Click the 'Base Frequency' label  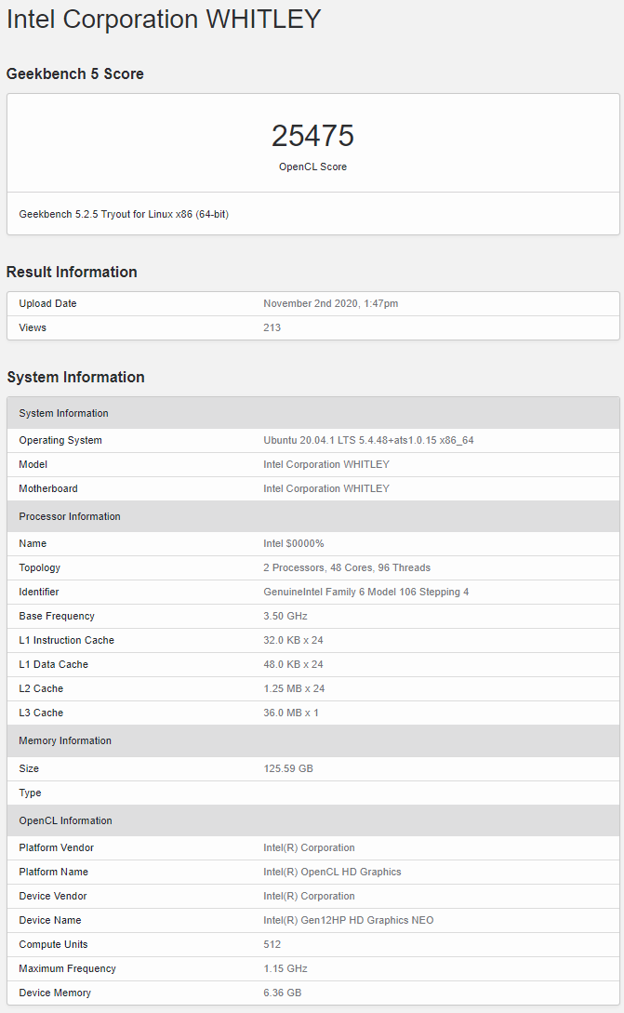tap(57, 617)
